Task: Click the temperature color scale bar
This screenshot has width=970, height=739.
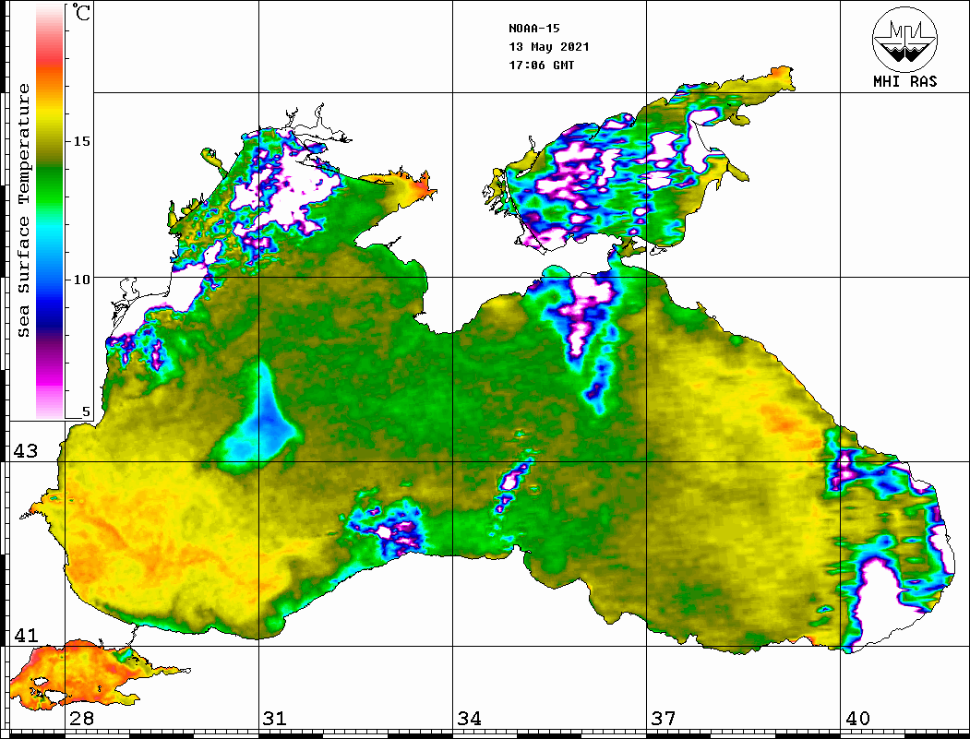Action: (50, 211)
